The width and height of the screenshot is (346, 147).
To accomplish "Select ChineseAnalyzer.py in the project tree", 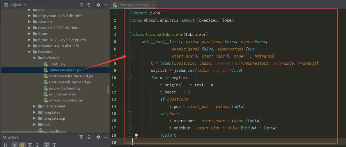I will click(x=65, y=70).
